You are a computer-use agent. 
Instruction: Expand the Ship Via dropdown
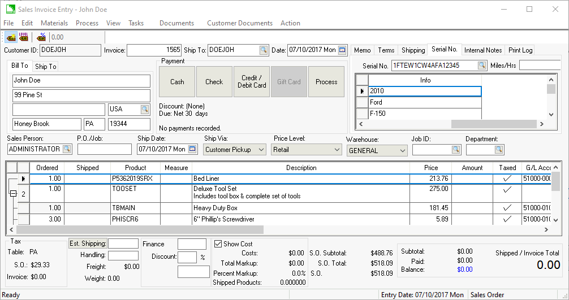coord(261,150)
